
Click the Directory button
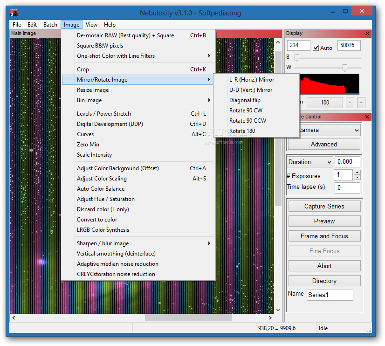[x=324, y=281]
